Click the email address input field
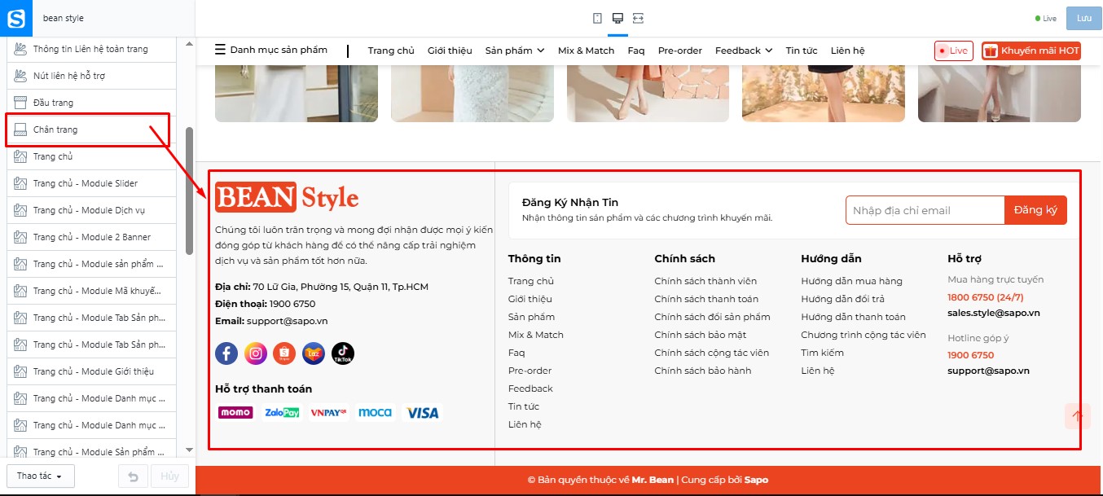 [925, 210]
